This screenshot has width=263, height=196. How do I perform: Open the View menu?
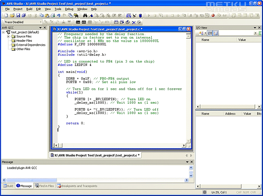click(48, 9)
